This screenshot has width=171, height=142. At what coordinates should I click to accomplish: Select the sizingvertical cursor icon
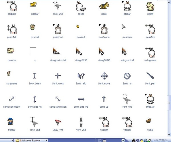pos(124,51)
